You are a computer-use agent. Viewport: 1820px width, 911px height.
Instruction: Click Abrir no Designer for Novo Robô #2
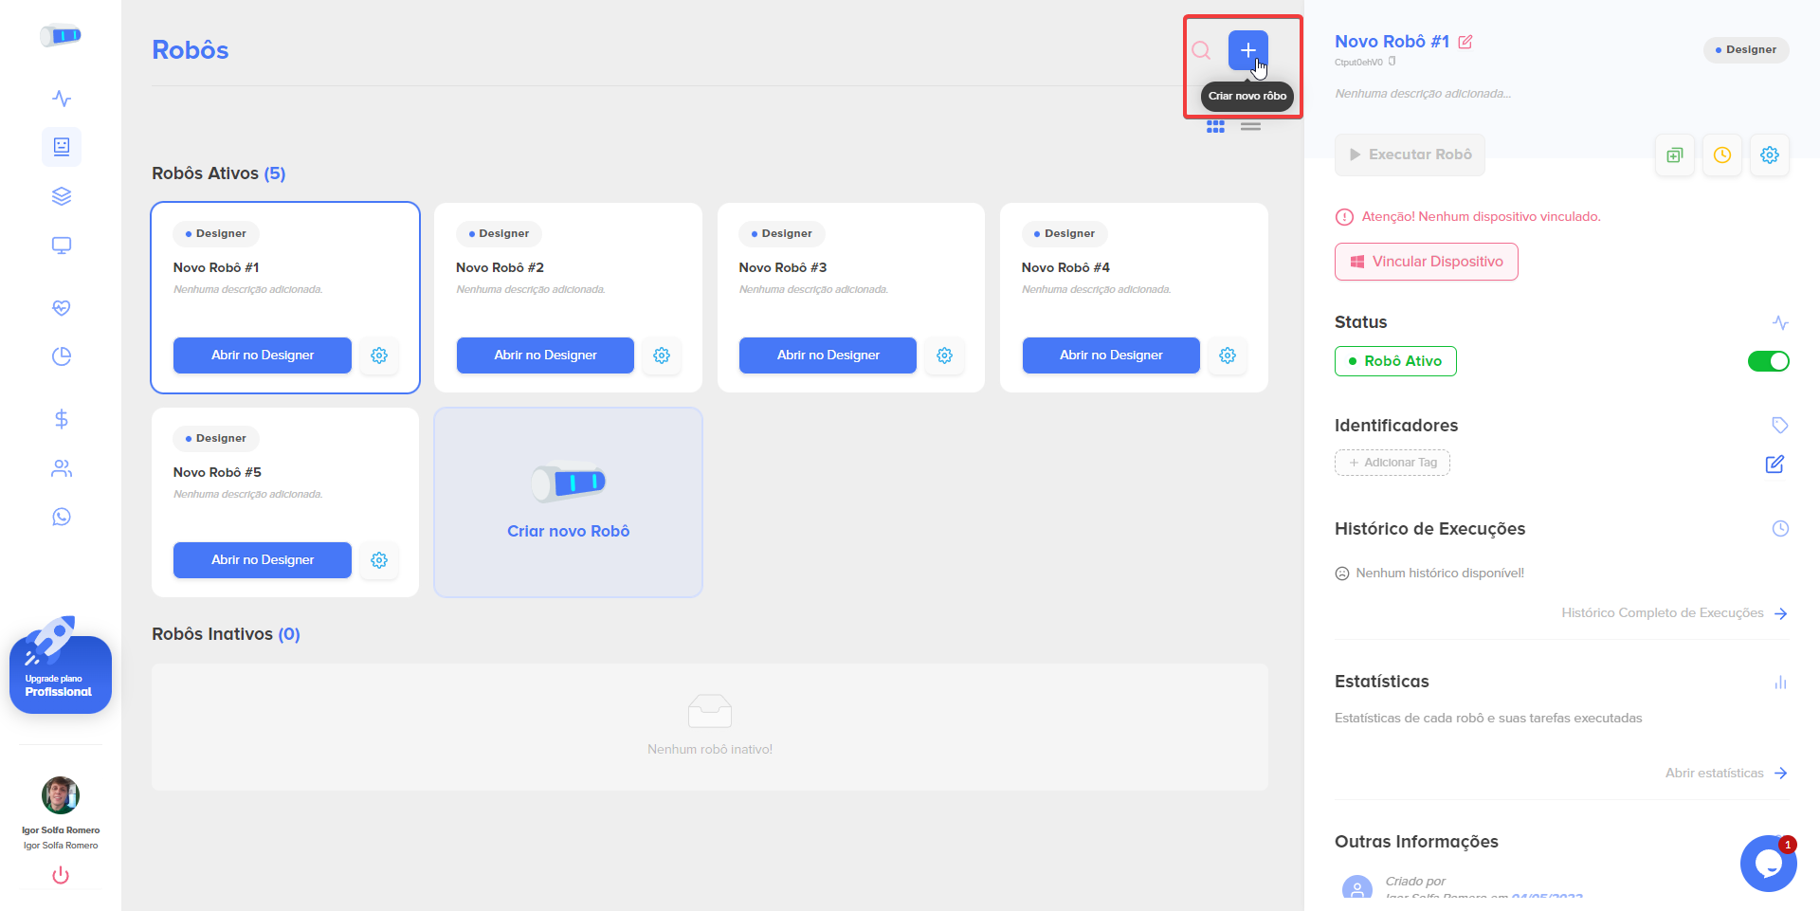[545, 355]
